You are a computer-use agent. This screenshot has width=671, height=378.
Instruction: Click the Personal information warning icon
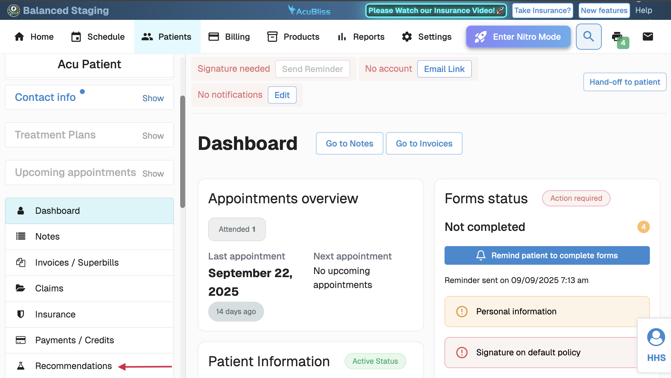point(462,311)
